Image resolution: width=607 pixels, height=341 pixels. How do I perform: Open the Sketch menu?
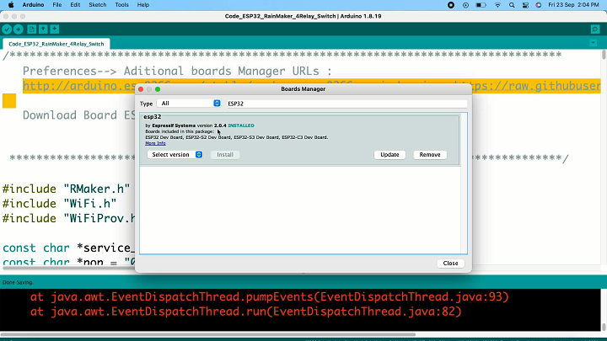pos(98,5)
